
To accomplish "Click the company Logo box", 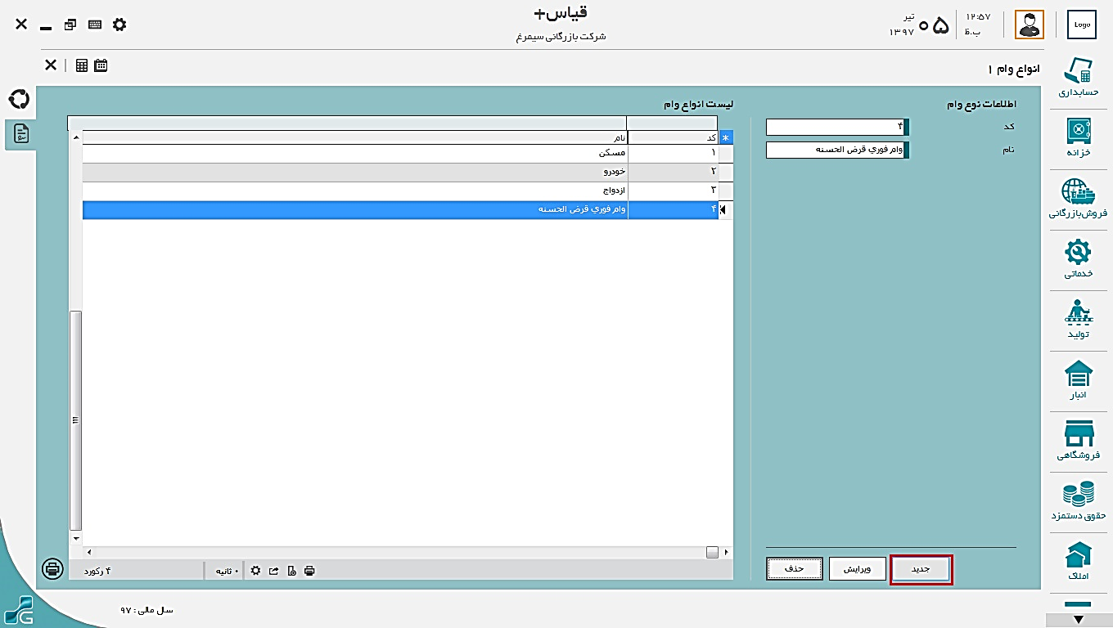I will click(1082, 25).
